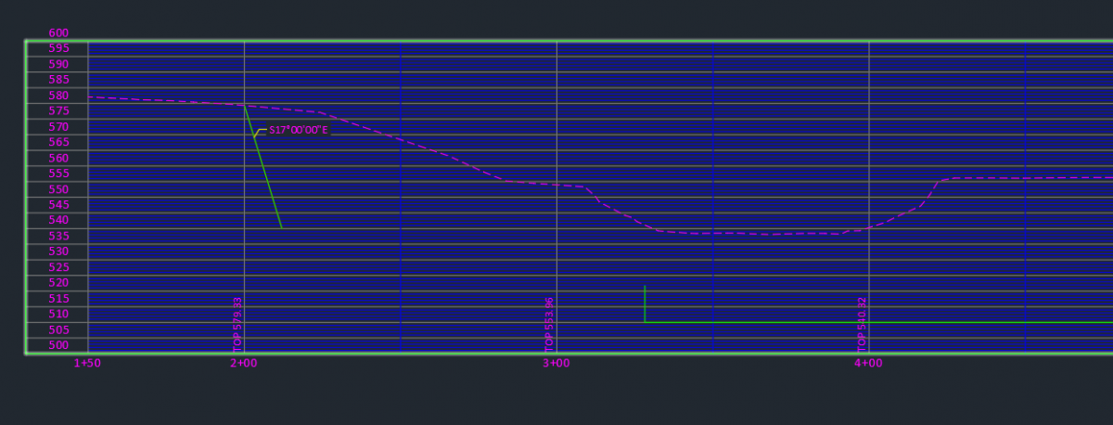This screenshot has height=425, width=1113.
Task: Click the 500 elevation label
Action: [x=58, y=345]
